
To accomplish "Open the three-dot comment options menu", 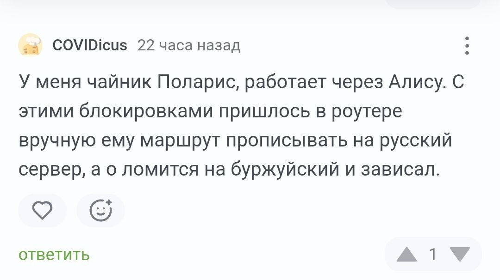I will pyautogui.click(x=468, y=46).
